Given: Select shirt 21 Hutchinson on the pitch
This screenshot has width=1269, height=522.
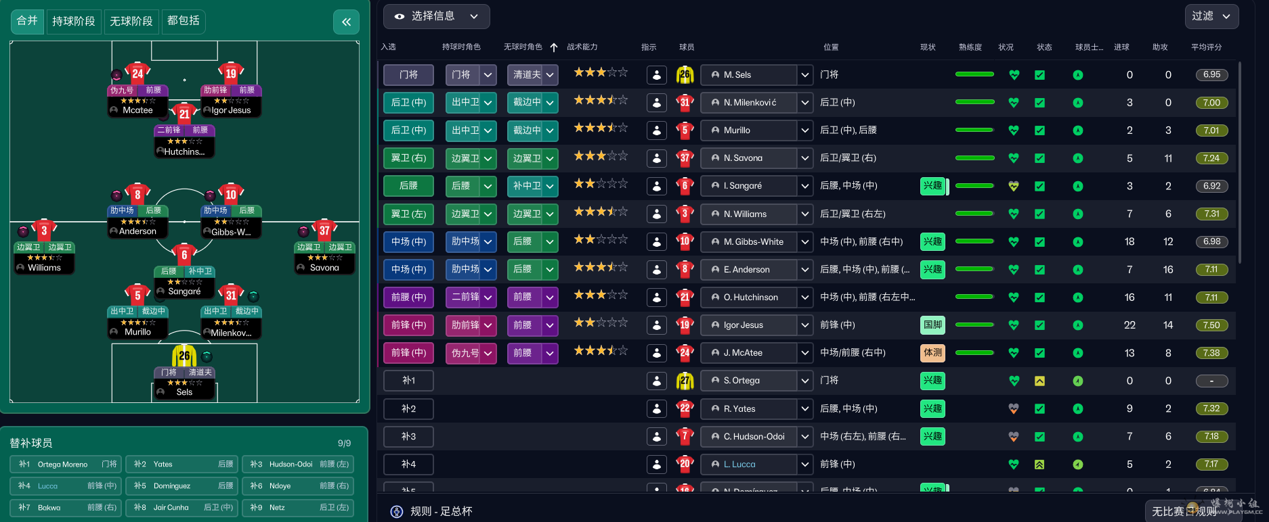Looking at the screenshot, I should tap(184, 114).
